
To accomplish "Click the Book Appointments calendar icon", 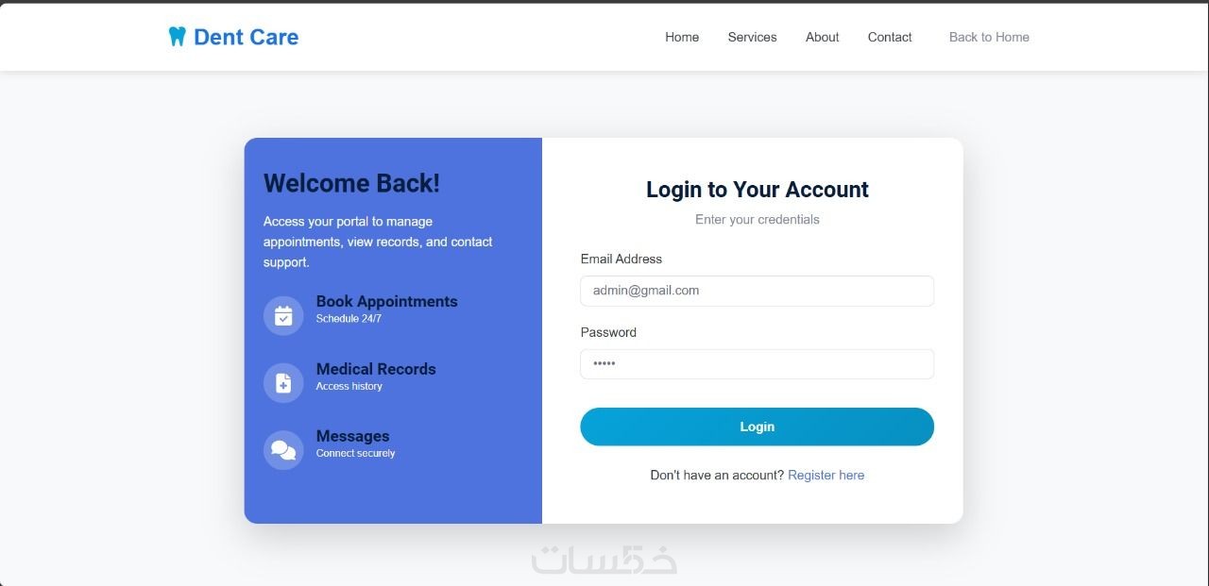I will click(x=283, y=315).
